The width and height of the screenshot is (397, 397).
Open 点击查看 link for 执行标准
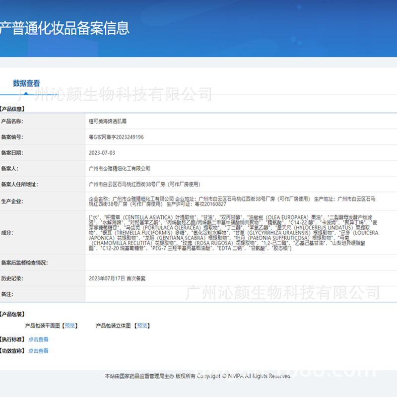pyautogui.click(x=38, y=339)
